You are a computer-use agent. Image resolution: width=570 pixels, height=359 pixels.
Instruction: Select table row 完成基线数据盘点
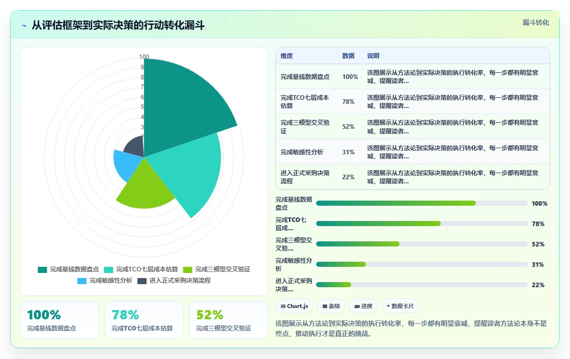point(413,76)
